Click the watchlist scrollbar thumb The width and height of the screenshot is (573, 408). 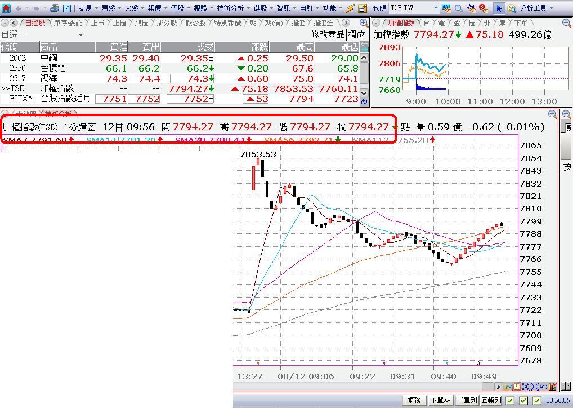364,73
